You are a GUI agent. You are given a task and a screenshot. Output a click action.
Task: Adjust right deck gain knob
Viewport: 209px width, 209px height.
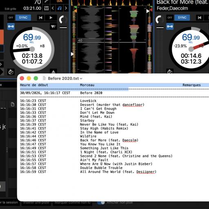pyautogui.click(x=160, y=20)
